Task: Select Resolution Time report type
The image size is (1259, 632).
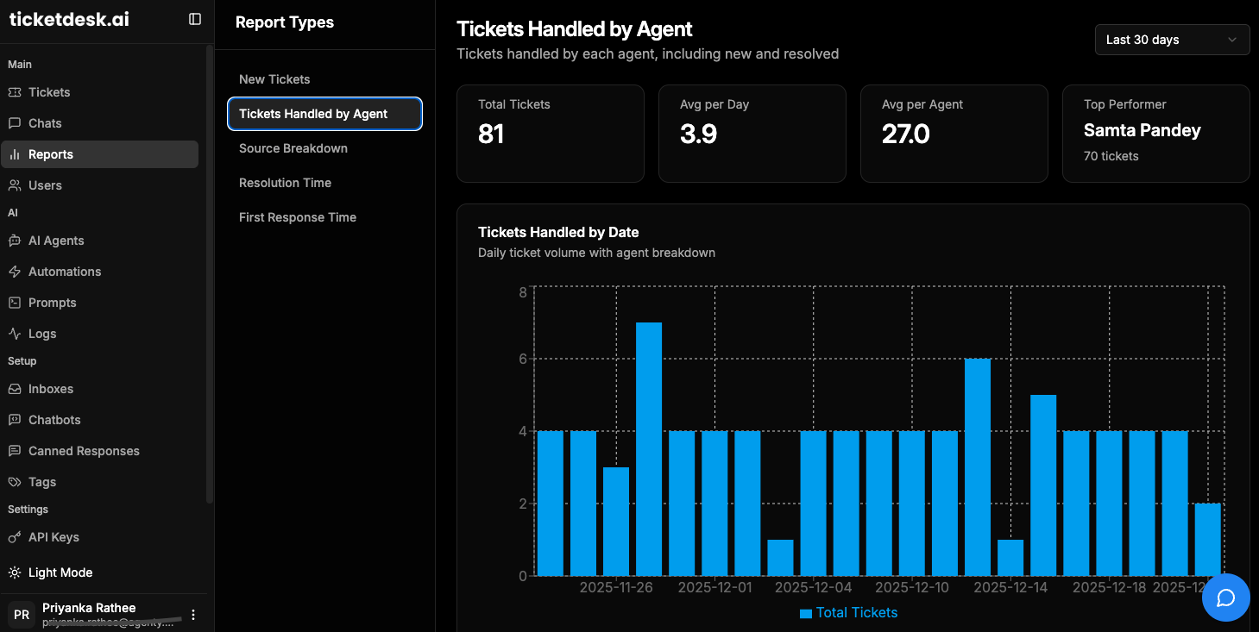Action: point(285,183)
